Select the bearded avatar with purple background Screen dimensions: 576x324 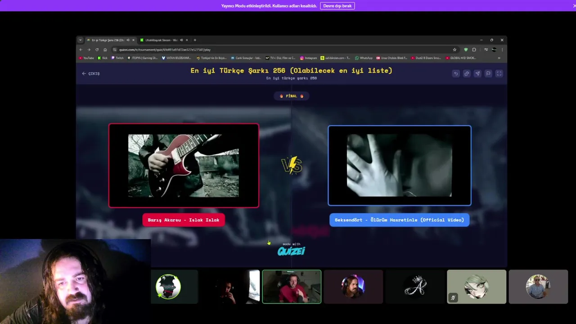(x=353, y=287)
